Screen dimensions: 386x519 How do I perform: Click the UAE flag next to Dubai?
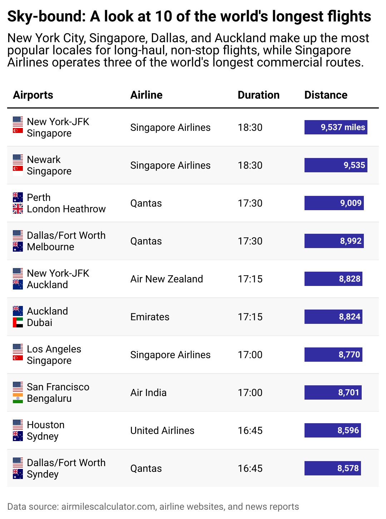click(18, 322)
